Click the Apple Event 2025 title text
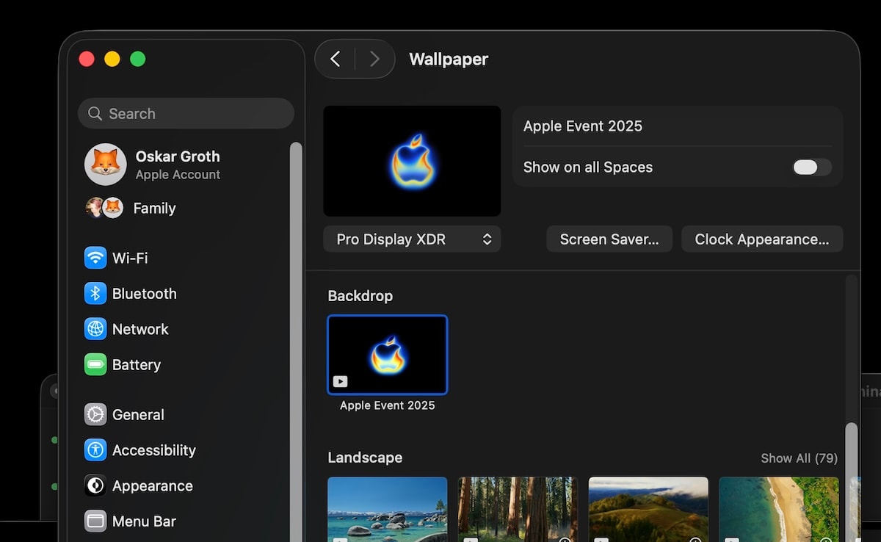Image resolution: width=881 pixels, height=542 pixels. (x=583, y=126)
